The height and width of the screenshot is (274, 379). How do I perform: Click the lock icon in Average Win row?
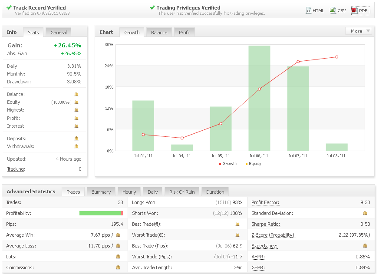click(x=118, y=235)
